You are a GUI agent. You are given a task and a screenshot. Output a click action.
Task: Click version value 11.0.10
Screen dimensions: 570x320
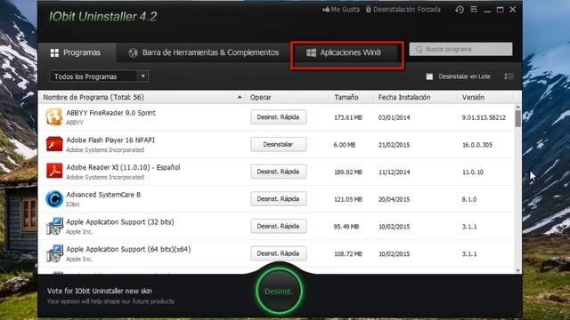[x=473, y=172]
